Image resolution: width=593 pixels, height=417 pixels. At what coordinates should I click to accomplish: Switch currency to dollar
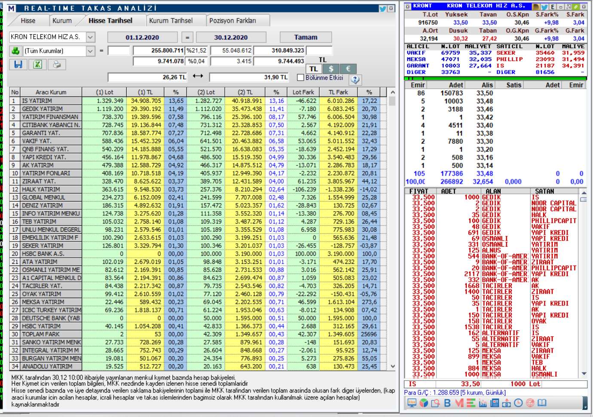pyautogui.click(x=331, y=69)
